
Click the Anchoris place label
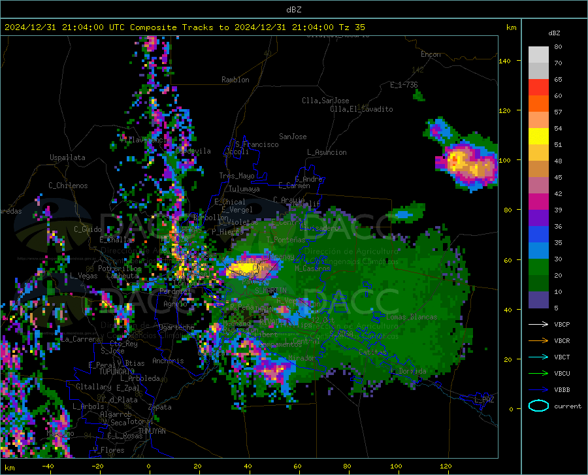[x=168, y=361]
